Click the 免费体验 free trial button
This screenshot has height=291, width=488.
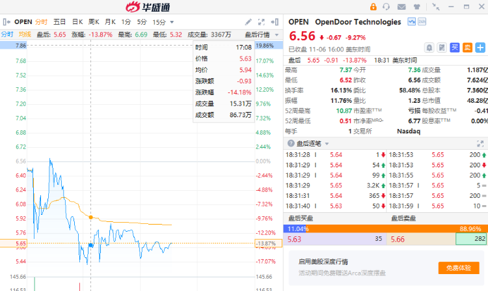click(459, 268)
